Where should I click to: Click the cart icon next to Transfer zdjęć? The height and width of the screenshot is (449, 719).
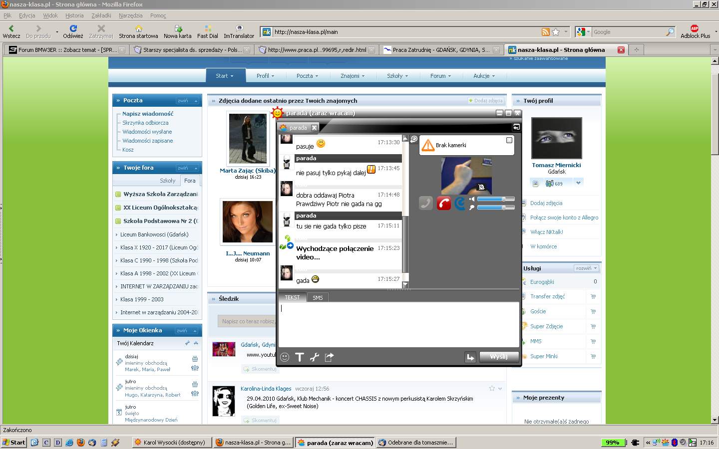[x=593, y=296]
